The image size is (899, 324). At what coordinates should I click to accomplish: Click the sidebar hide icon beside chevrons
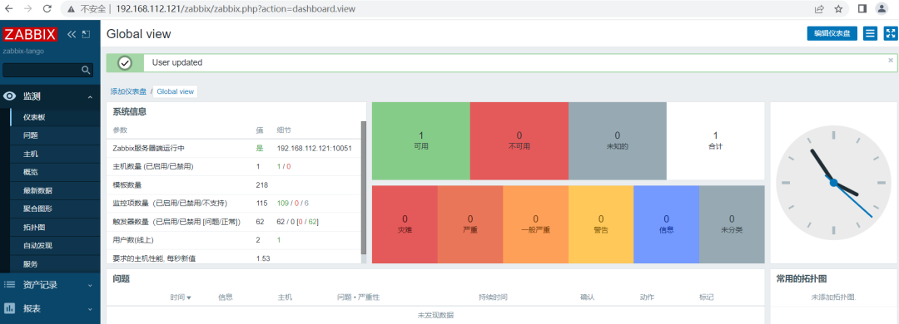coord(86,34)
